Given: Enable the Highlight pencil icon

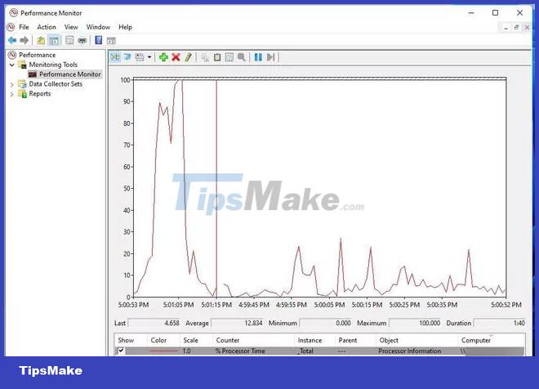Looking at the screenshot, I should (x=188, y=57).
